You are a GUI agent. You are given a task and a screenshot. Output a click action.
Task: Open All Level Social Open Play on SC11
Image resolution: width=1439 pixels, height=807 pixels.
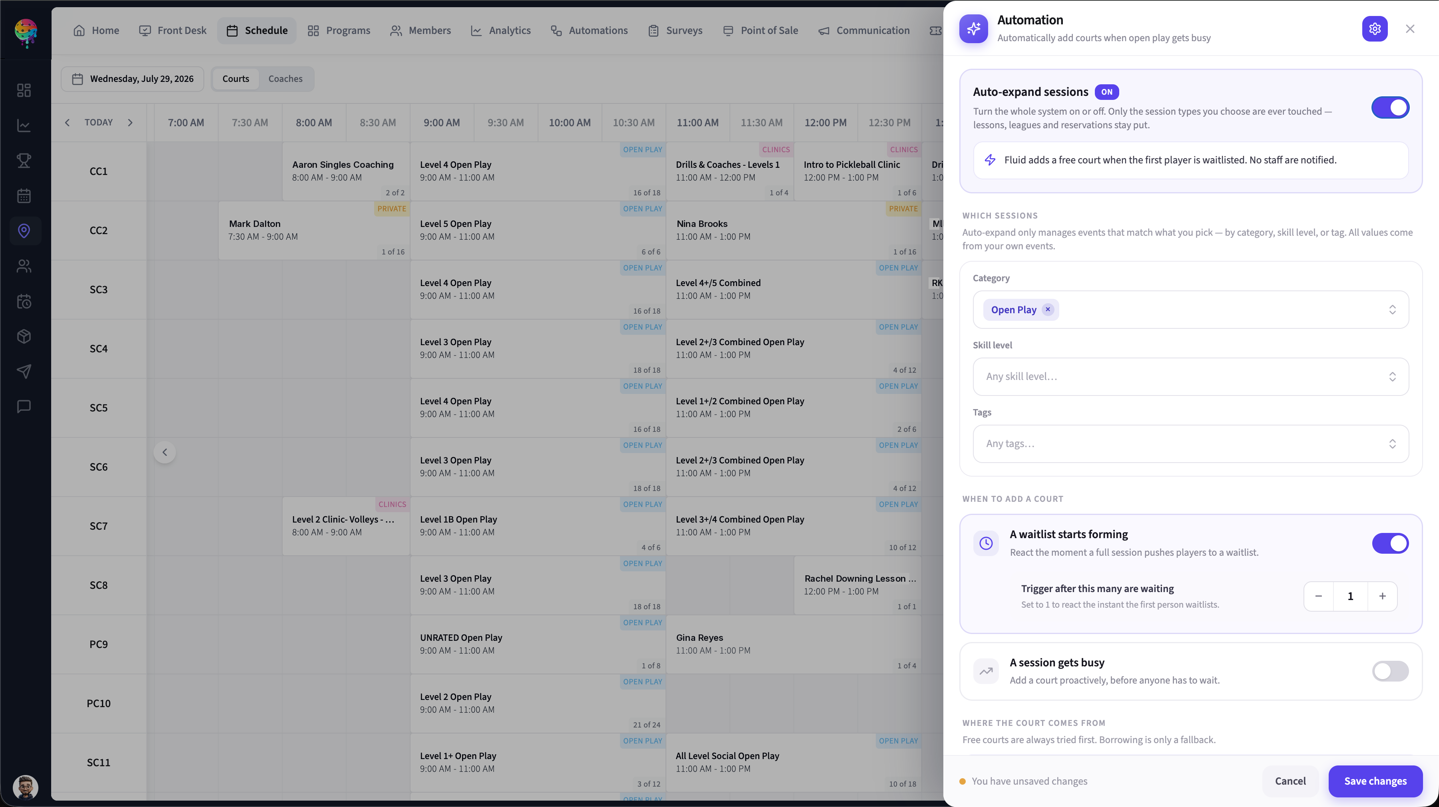[x=794, y=762]
